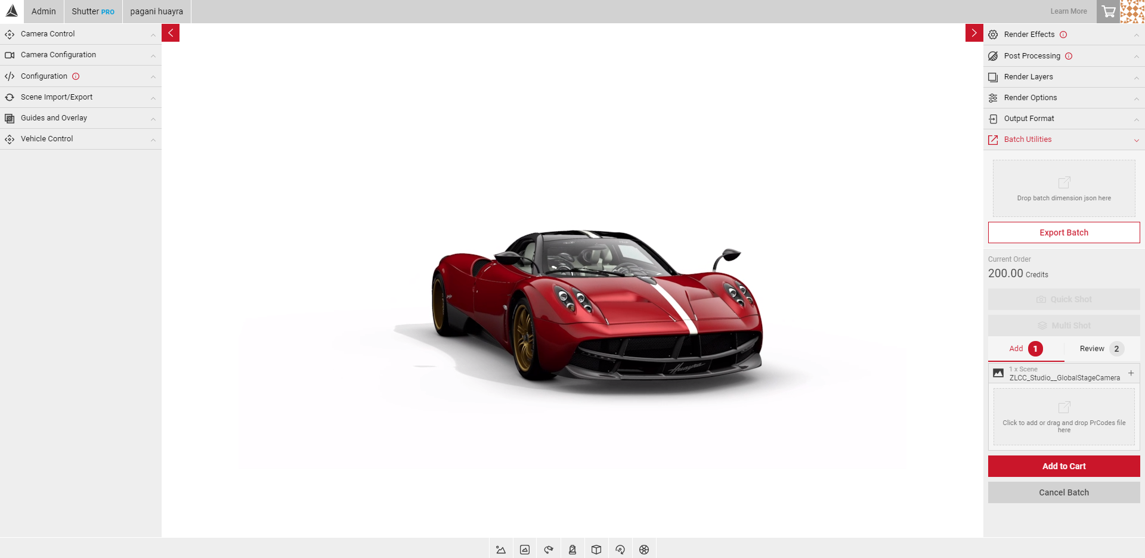Open the wheel rim icon tool
The image size is (1145, 558).
click(x=644, y=550)
